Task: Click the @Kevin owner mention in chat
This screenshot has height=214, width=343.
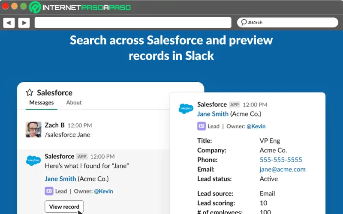Action: [x=103, y=191]
